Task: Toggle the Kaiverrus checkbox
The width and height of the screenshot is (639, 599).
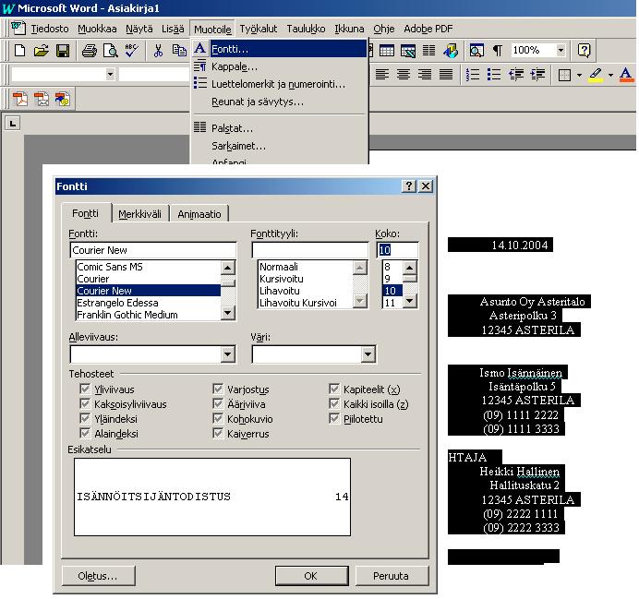Action: (x=218, y=433)
